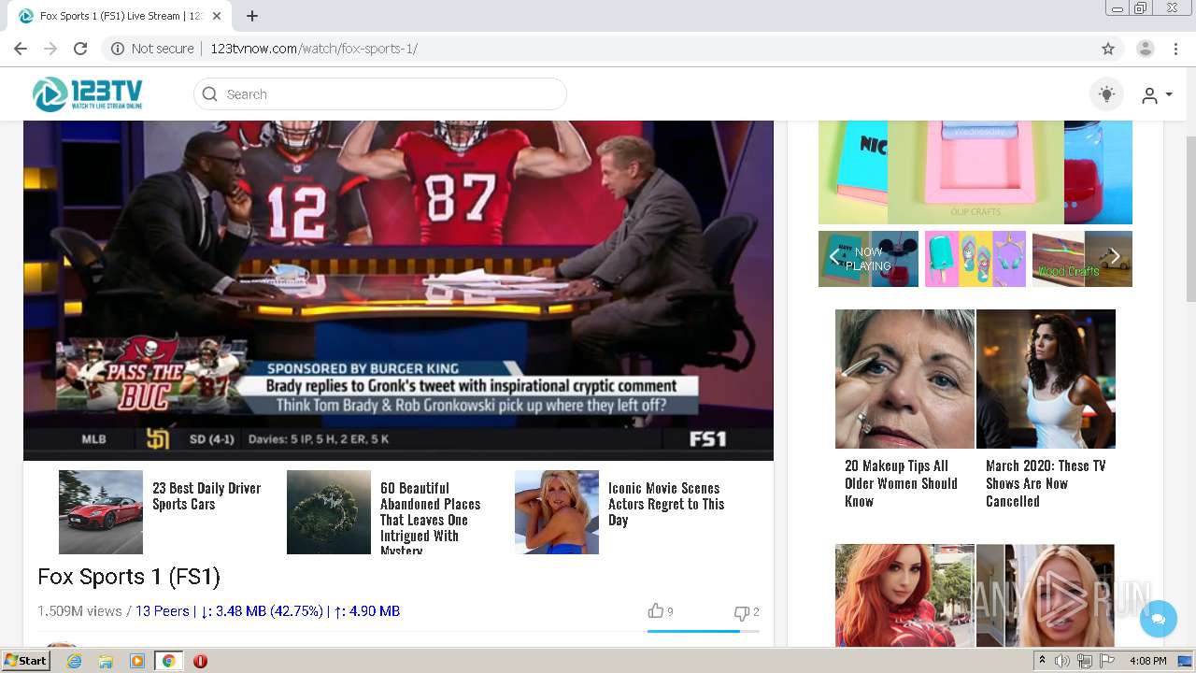1196x673 pixels.
Task: Click the 1.509M views text
Action: pyautogui.click(x=79, y=611)
